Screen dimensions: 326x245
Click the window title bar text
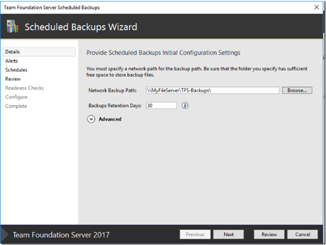(51, 7)
